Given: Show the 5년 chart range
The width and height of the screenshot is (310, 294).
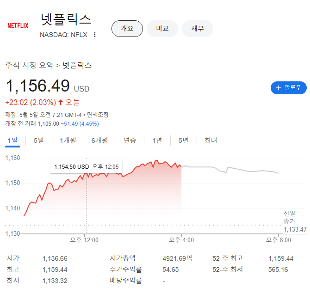Looking at the screenshot, I should [183, 141].
